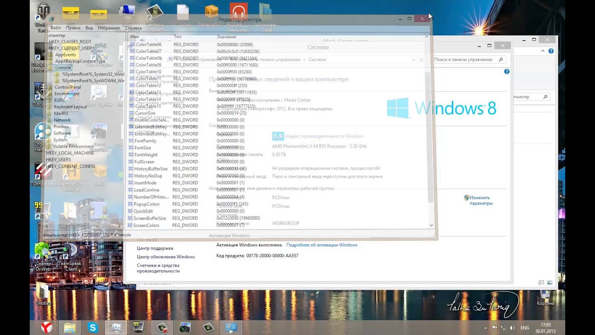Open the Файл menu in Registry Editor

pyautogui.click(x=55, y=28)
